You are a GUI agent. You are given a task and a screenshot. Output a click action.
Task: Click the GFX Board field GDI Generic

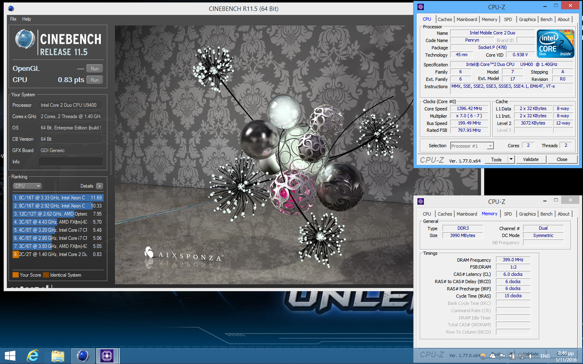click(x=71, y=150)
